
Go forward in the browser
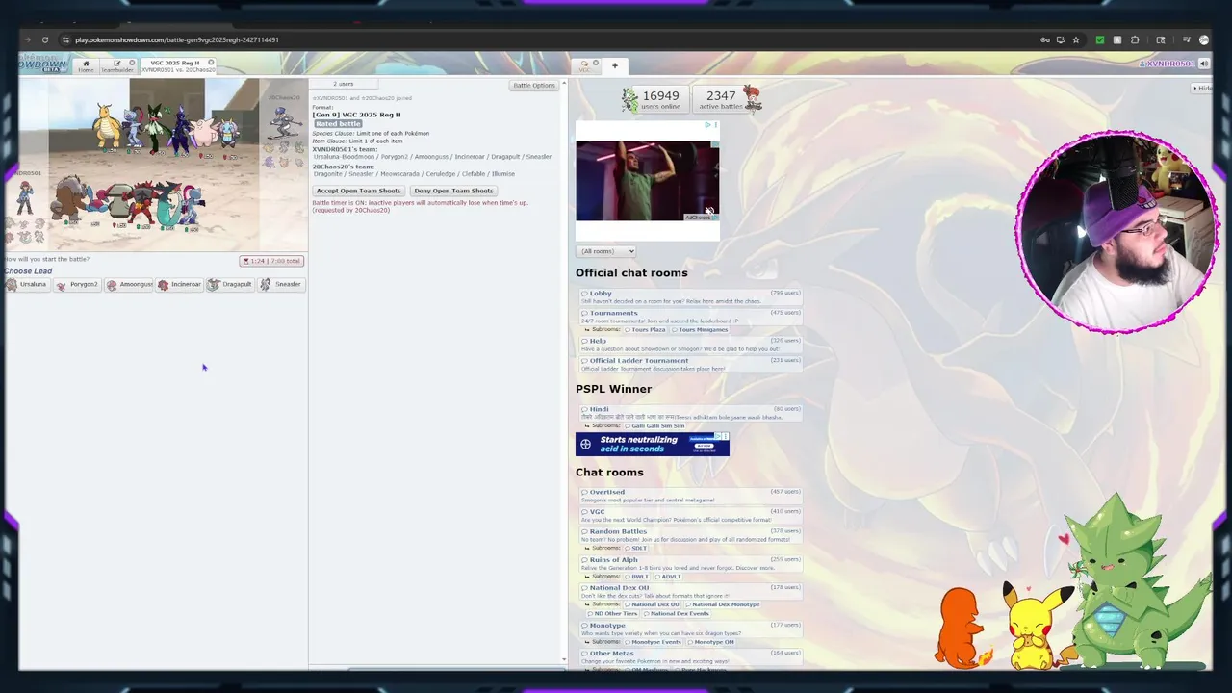[27, 39]
